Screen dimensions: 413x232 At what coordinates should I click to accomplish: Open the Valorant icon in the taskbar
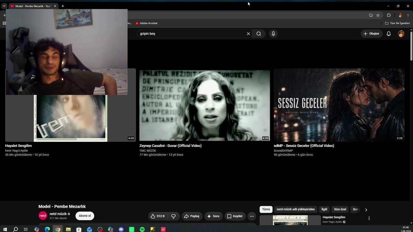[163, 229]
